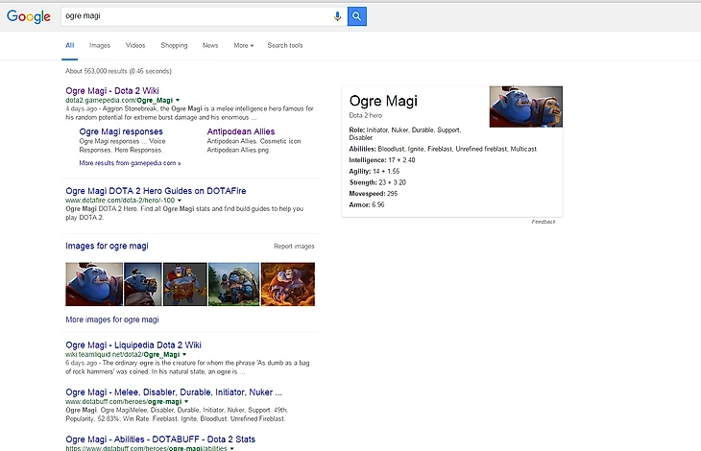Click the last Ogre Magi image thumbnail
Image resolution: width=701 pixels, height=451 pixels.
289,284
